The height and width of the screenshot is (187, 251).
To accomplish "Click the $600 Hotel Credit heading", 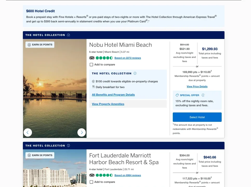I will 40,11.
